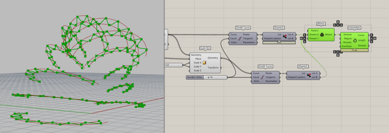This screenshot has width=389, height=133.
Task: Select the Weave name label tag
Action: click(x=321, y=23)
